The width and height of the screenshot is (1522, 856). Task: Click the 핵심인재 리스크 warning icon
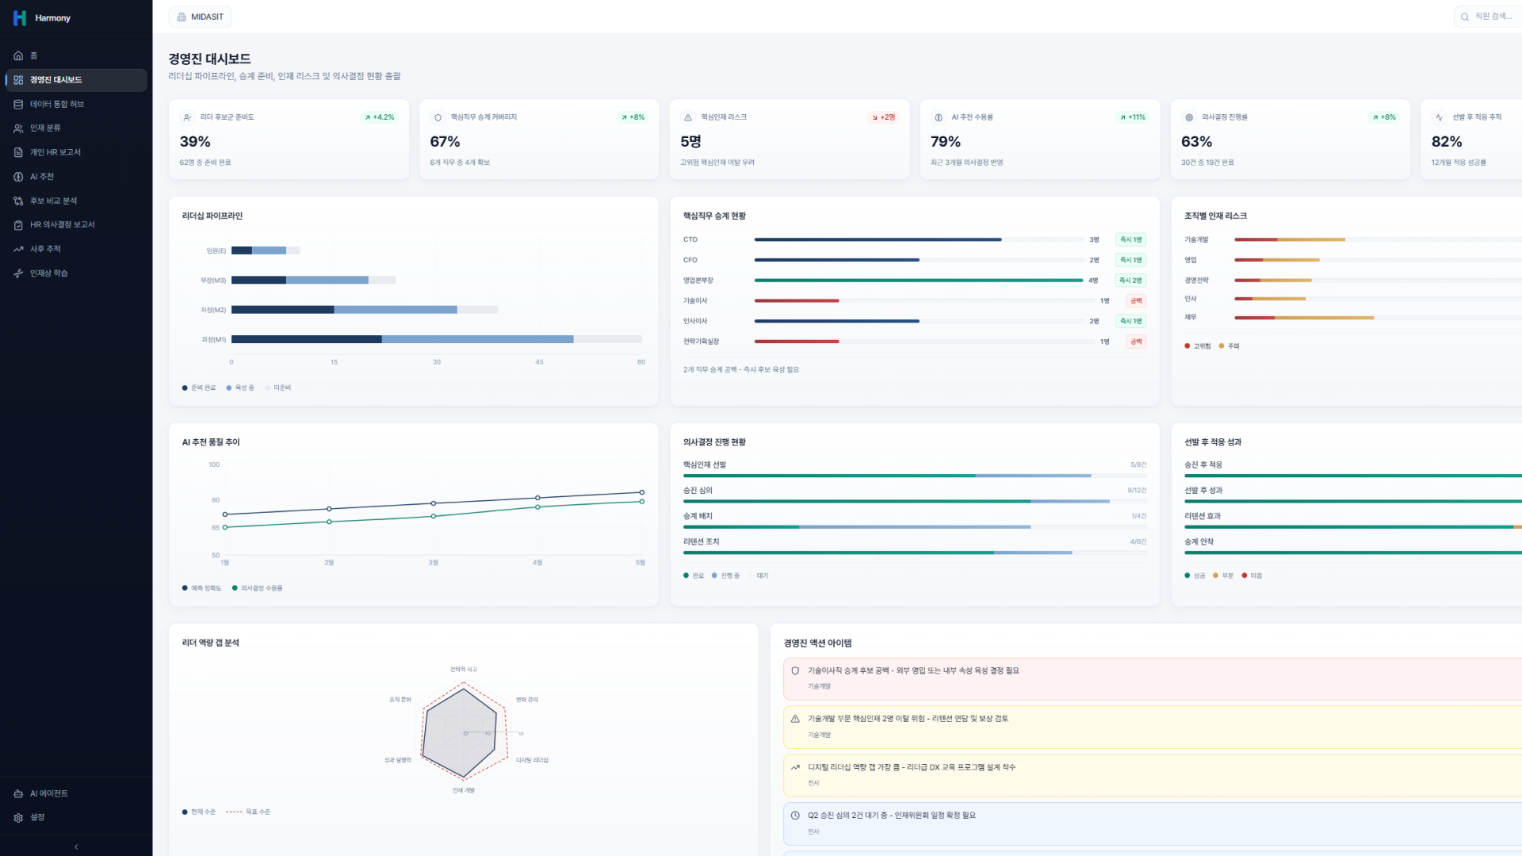pyautogui.click(x=688, y=117)
